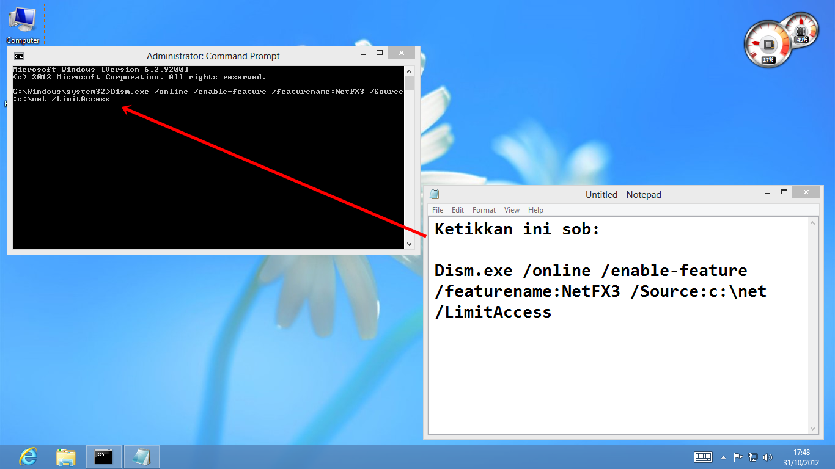Open Notepad File menu

coord(438,210)
